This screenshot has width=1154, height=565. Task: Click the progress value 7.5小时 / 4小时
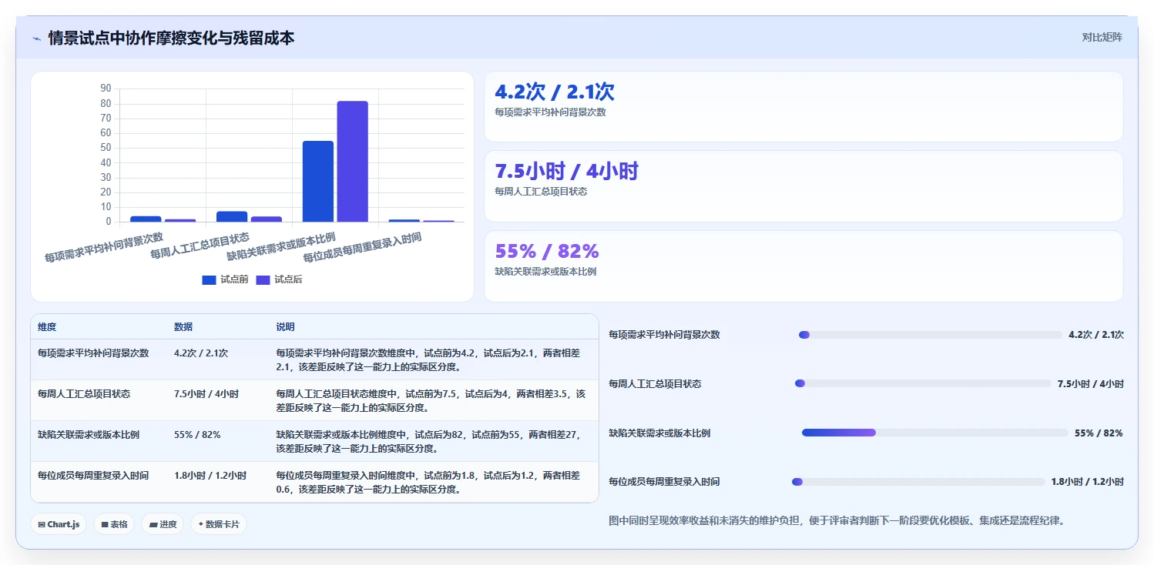(x=1091, y=384)
